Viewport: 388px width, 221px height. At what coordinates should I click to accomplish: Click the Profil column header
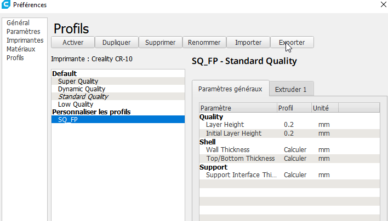[x=294, y=108]
